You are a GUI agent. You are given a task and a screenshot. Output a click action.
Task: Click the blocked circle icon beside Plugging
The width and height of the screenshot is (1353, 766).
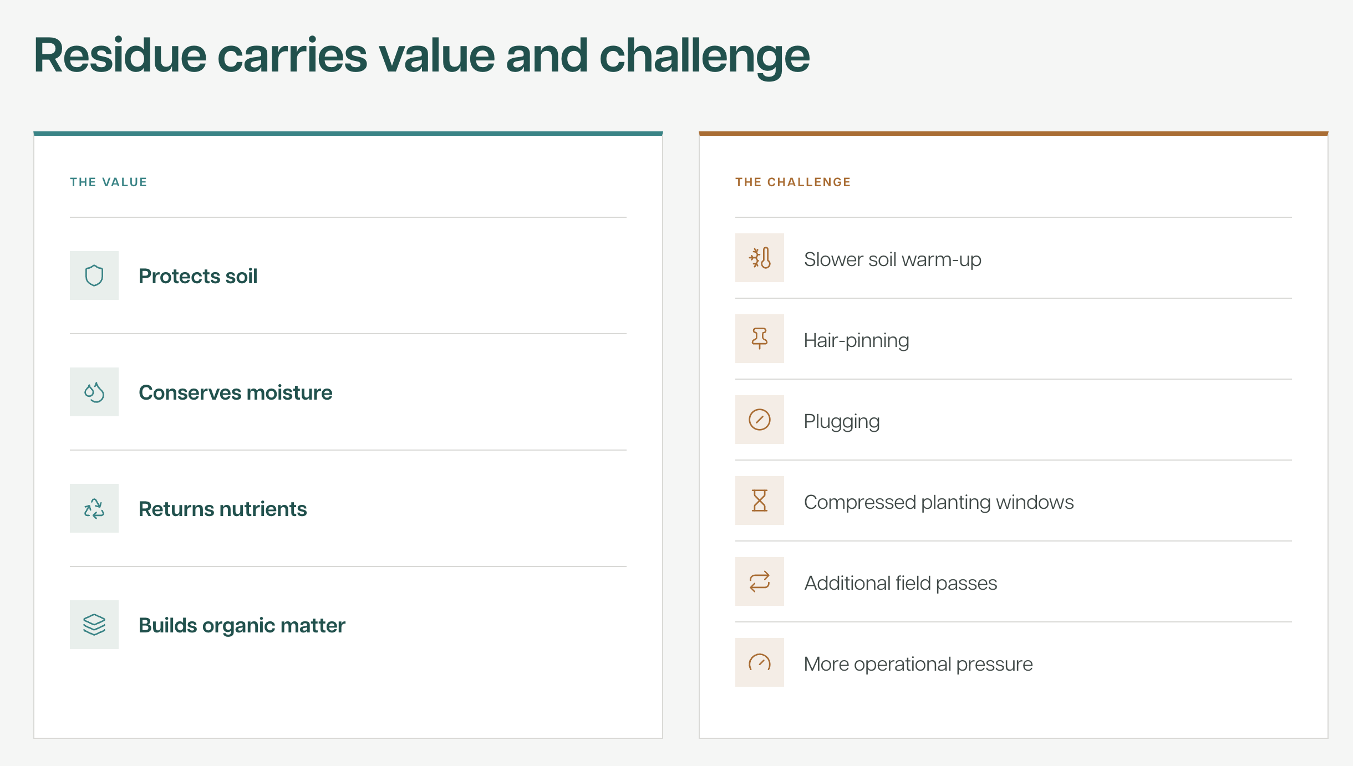pyautogui.click(x=760, y=420)
